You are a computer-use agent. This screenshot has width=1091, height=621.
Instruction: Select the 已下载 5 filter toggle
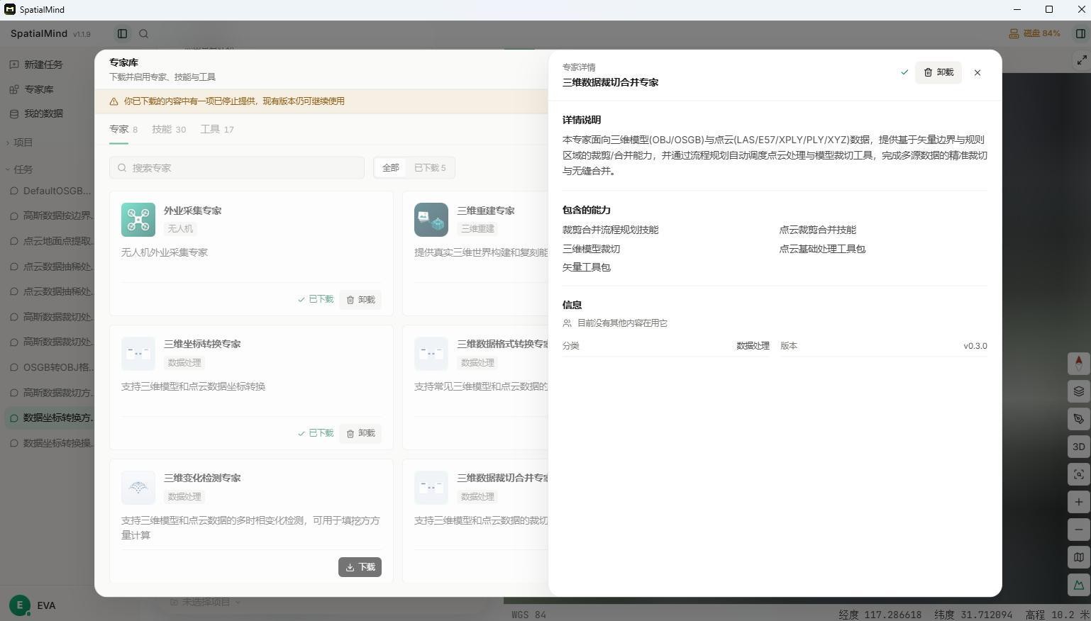pos(430,168)
